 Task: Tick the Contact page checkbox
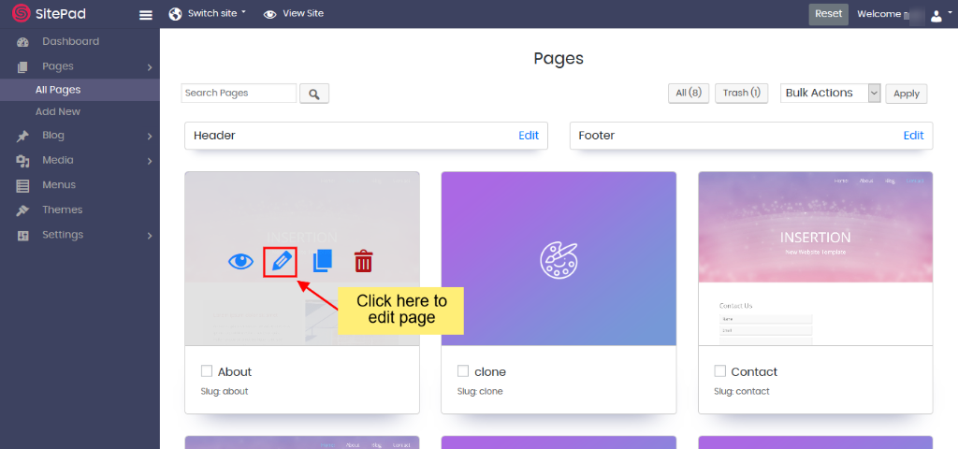719,370
